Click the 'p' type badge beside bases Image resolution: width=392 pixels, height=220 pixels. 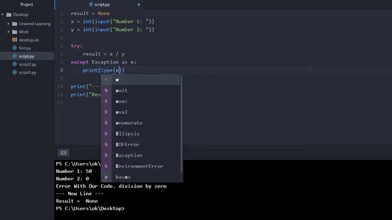point(106,177)
